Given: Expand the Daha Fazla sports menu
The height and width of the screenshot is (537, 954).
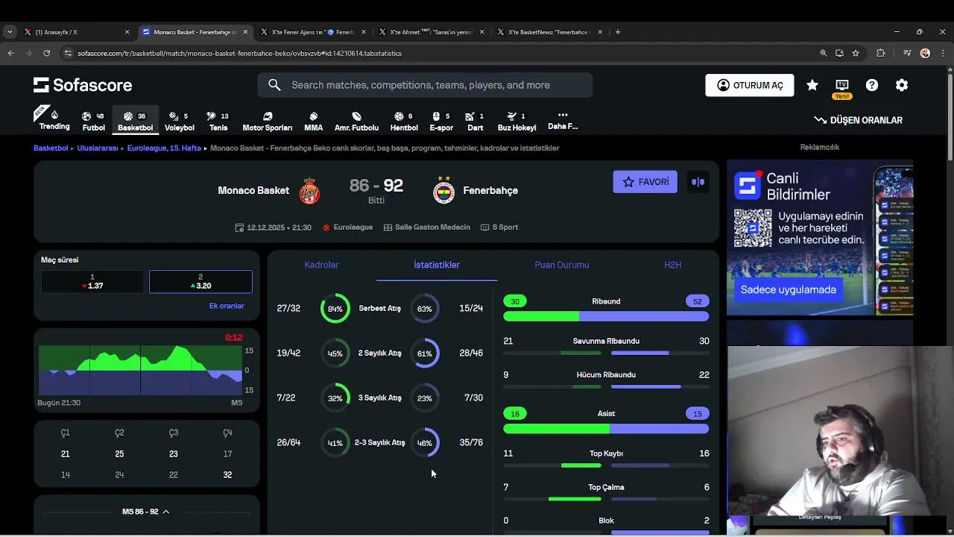Looking at the screenshot, I should click(x=563, y=121).
